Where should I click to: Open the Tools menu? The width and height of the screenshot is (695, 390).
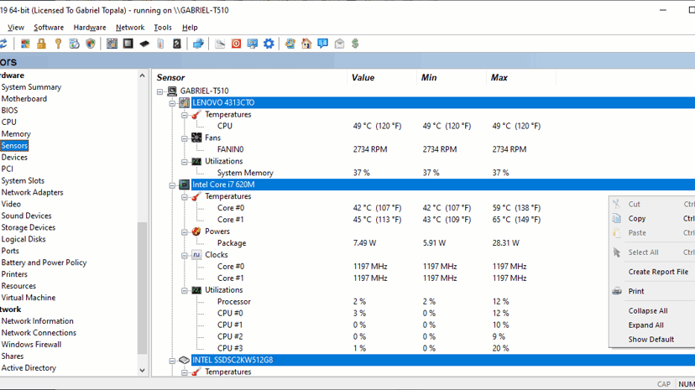pos(163,28)
